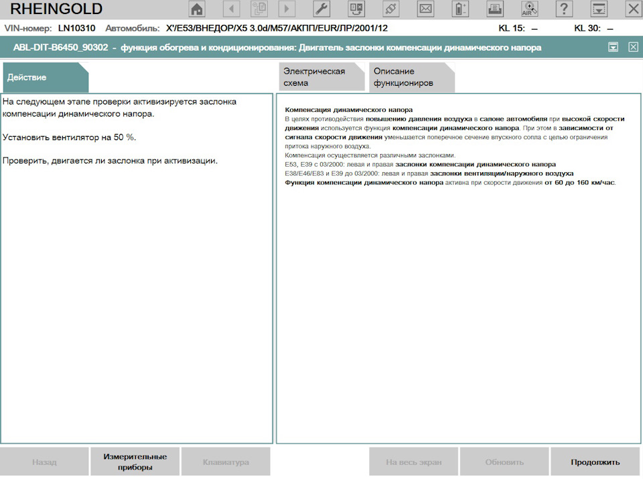The height and width of the screenshot is (479, 643).
Task: Click the Обновить button
Action: 504,462
